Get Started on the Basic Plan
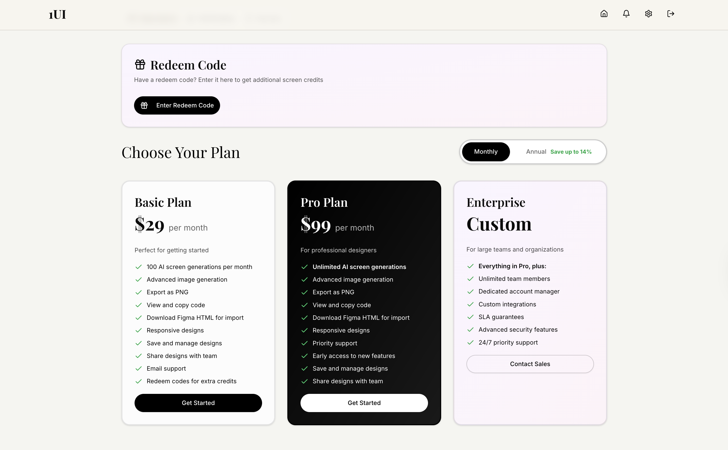 (198, 403)
